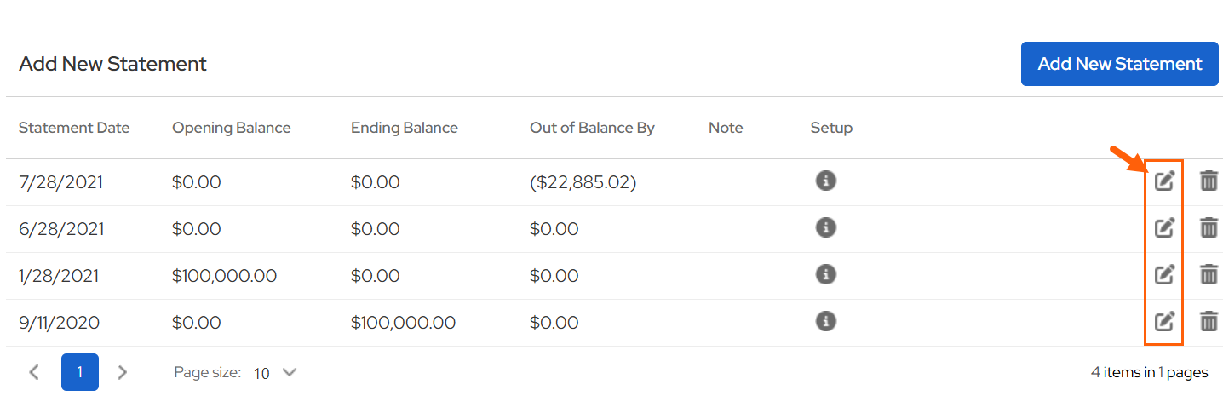Delete the 6/28/2021 statement
This screenshot has height=396, width=1223.
point(1209,227)
